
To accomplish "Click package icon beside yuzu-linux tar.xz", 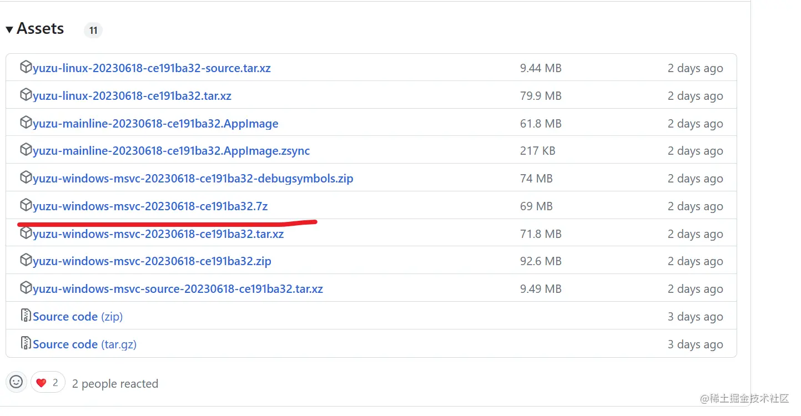I will coord(26,95).
